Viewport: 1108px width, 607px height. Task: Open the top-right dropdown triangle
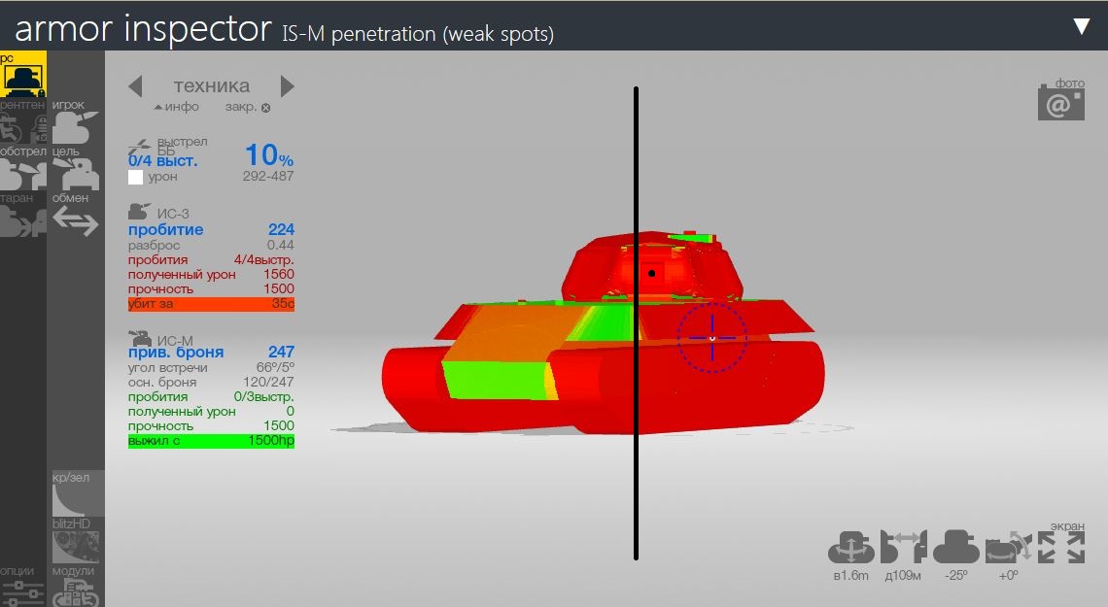tap(1081, 26)
